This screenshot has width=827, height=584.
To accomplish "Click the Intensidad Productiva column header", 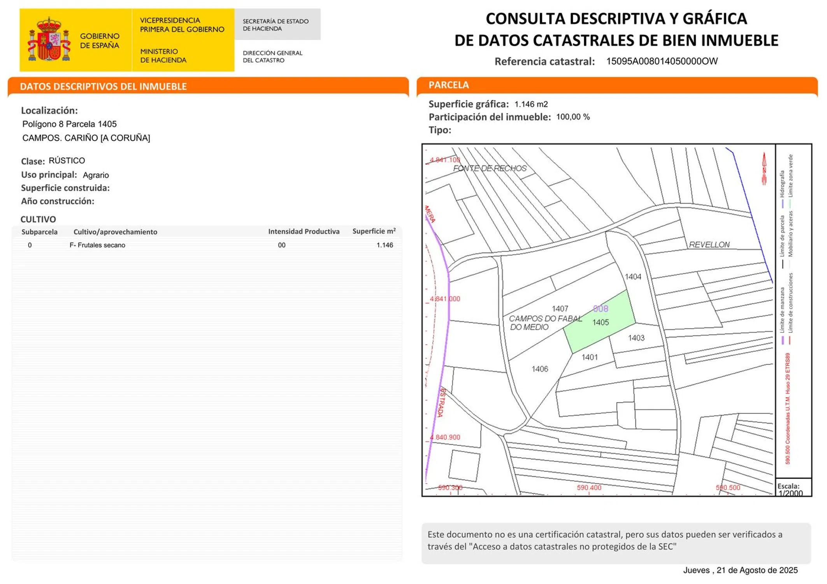I will coord(304,232).
